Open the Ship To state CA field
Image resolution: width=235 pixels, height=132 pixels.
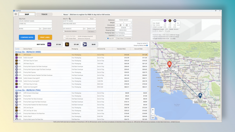click(x=85, y=29)
